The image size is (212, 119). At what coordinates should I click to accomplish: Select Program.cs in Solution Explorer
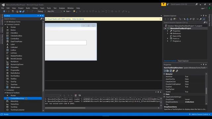177,41
